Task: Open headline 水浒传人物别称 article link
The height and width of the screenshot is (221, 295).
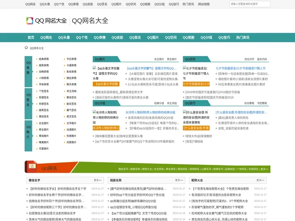Action: [x=150, y=113]
